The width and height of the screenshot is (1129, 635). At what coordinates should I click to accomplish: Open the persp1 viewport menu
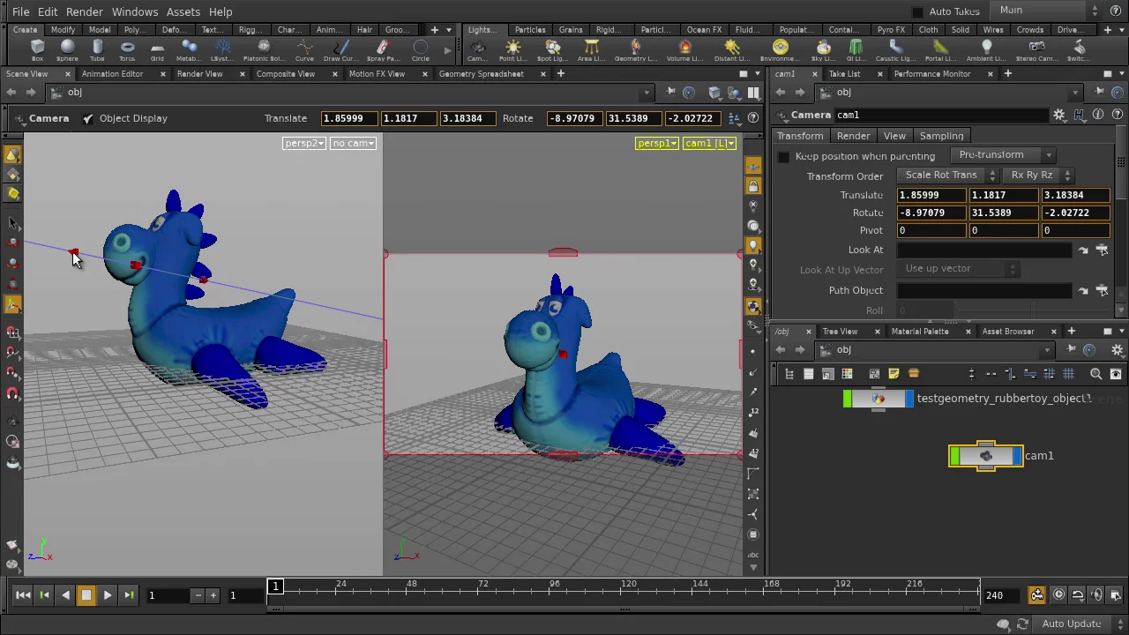point(656,143)
